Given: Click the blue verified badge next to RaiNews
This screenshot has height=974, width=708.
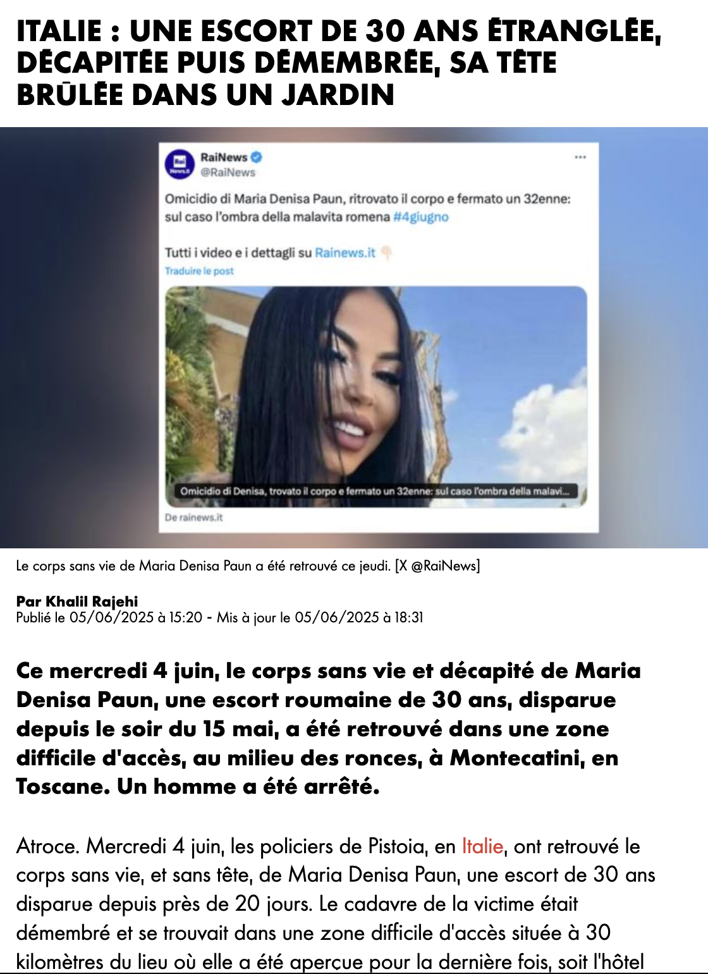Looking at the screenshot, I should [x=256, y=157].
